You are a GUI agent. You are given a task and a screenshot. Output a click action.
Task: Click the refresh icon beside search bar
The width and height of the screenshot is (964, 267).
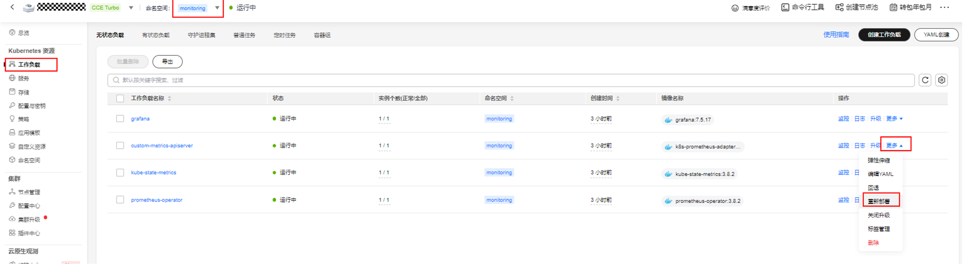pyautogui.click(x=925, y=80)
